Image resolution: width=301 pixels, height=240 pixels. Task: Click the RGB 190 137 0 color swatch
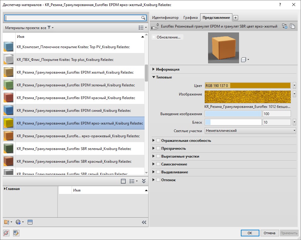(x=248, y=85)
